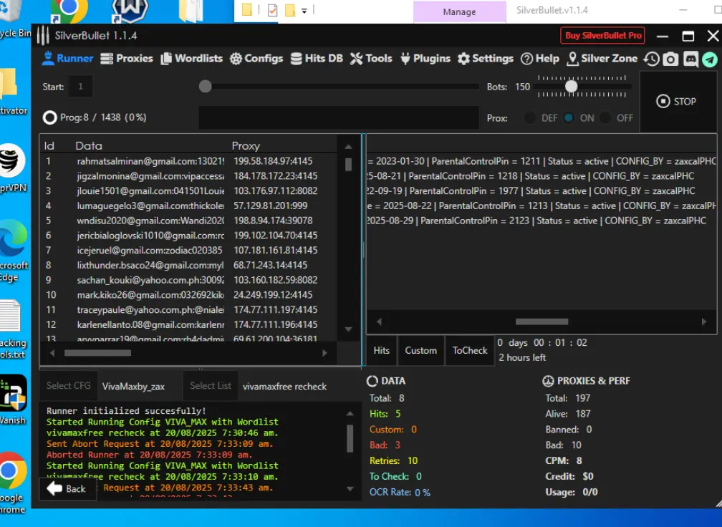Open the Telegram paper plane icon
Screen dimensions: 722x527
click(x=710, y=59)
